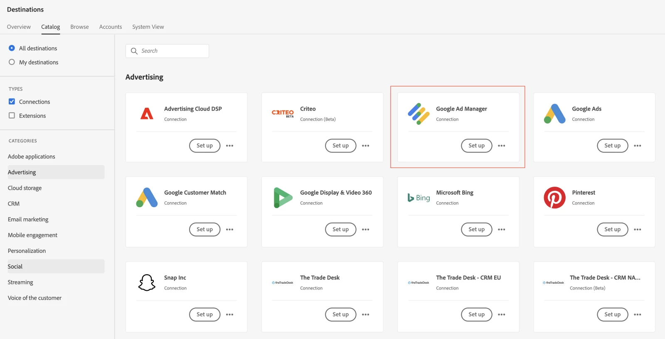Set up The Trade Desk - CRM NA
665x339 pixels.
tap(612, 314)
